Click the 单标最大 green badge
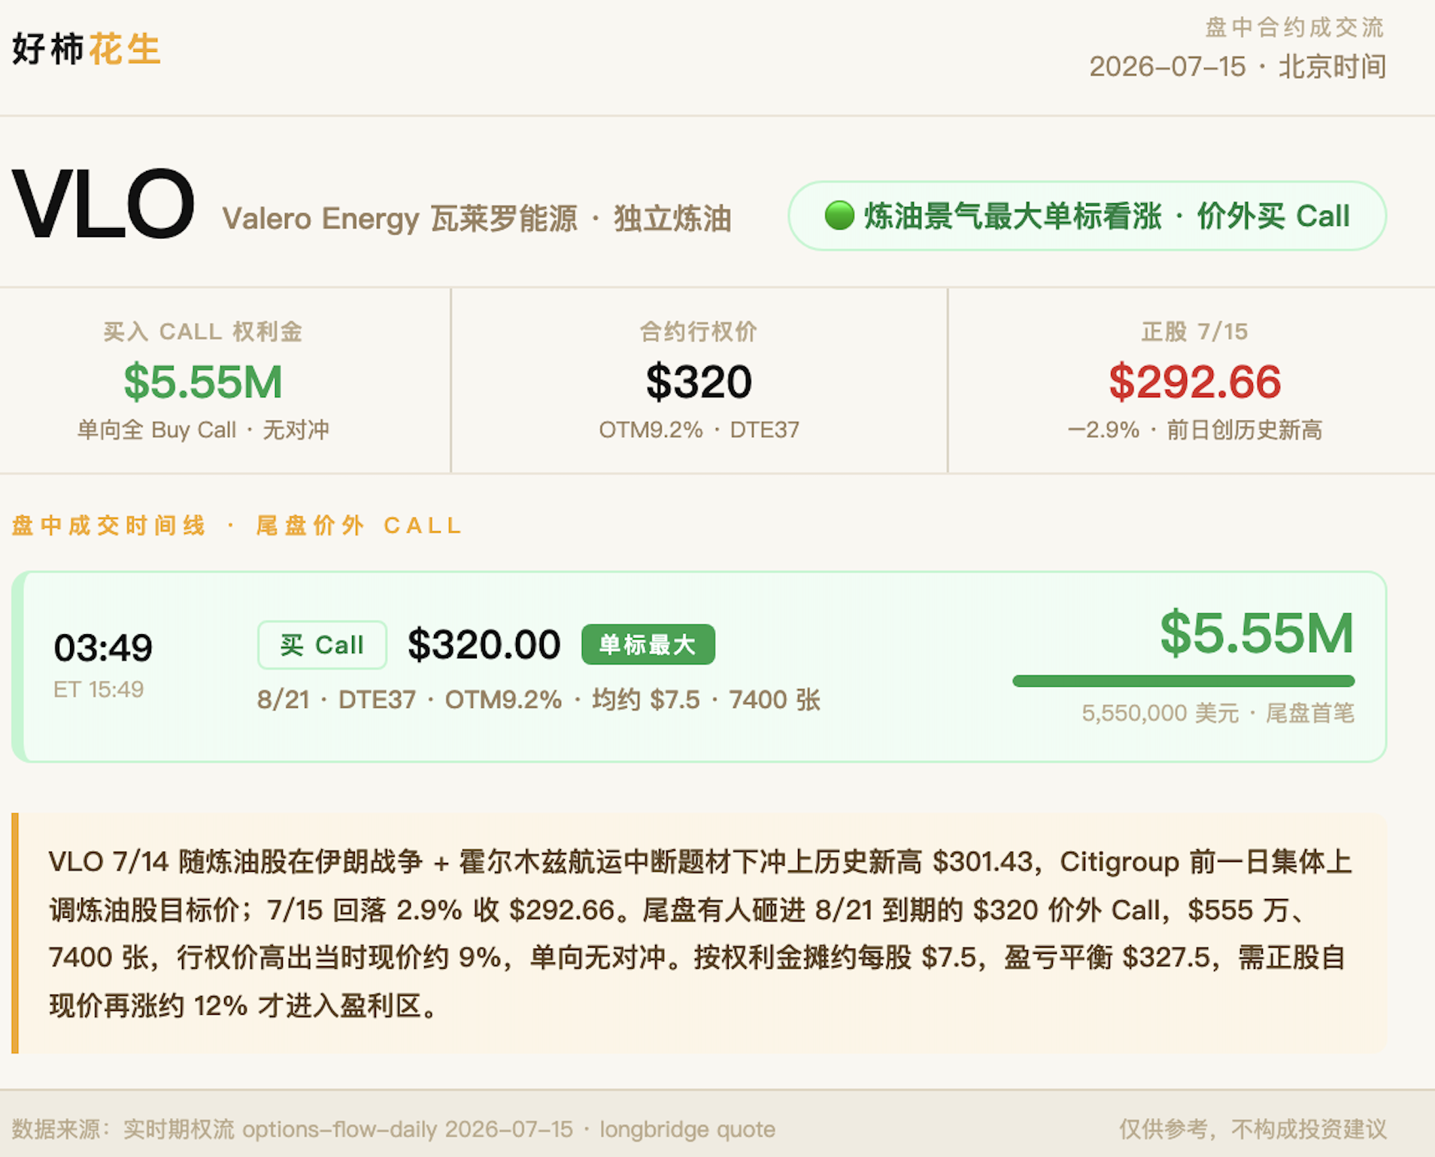Image resolution: width=1435 pixels, height=1157 pixels. 648,645
